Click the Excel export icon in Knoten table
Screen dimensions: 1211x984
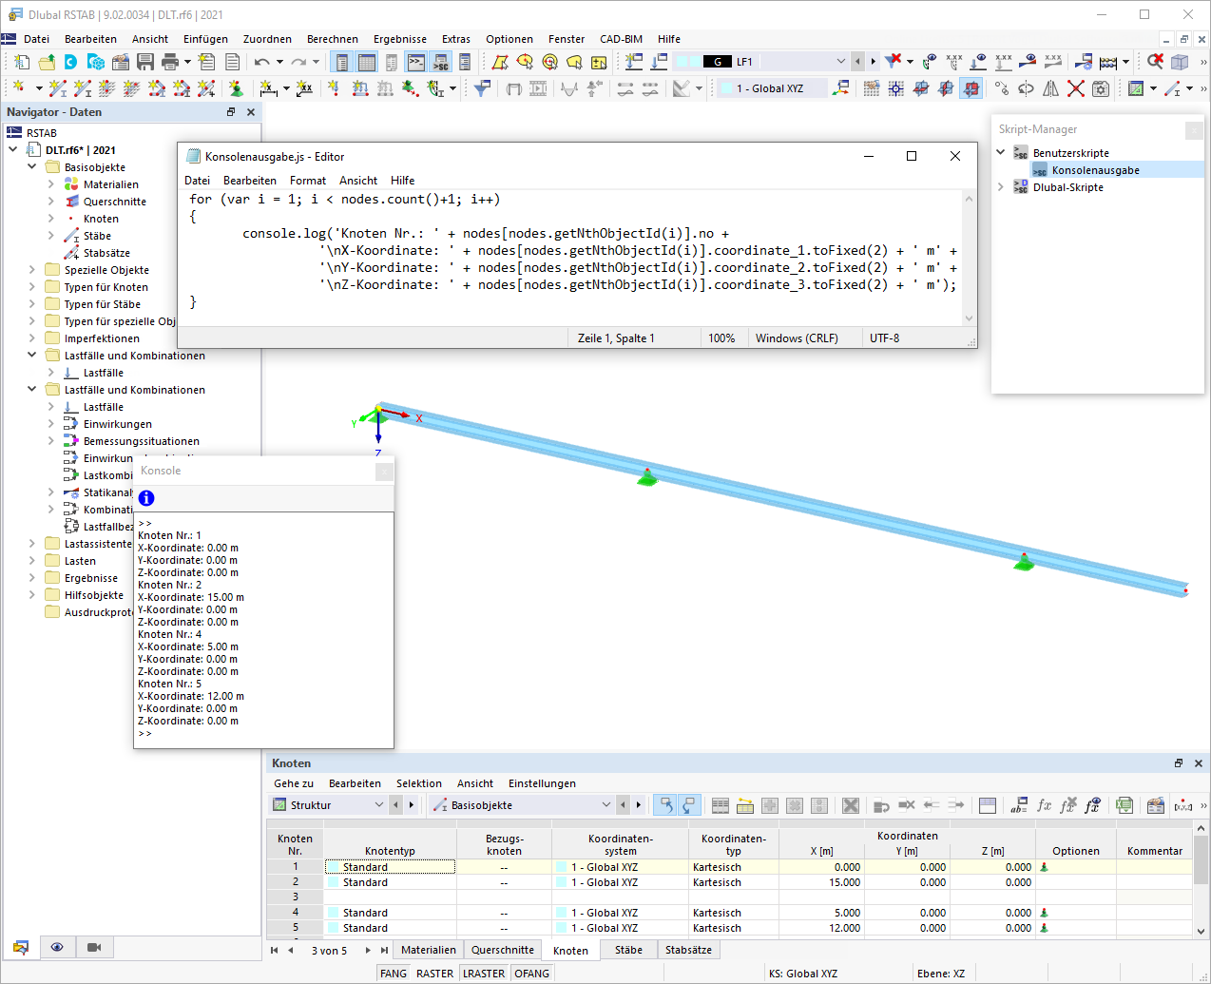[x=1124, y=805]
